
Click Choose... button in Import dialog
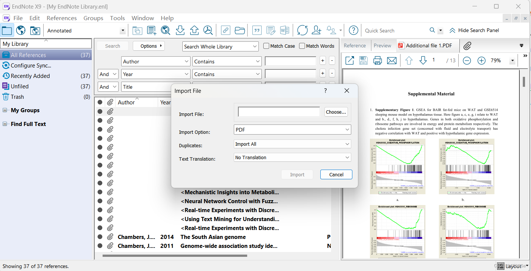[336, 112]
